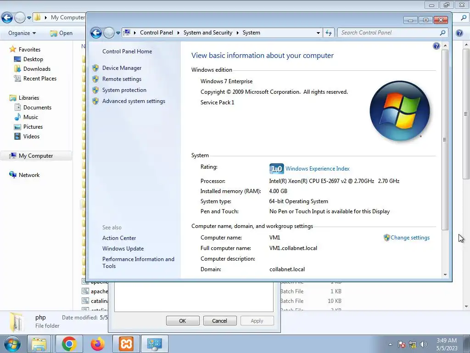This screenshot has height=353, width=470.
Task: Click Change settings for computer name
Action: pyautogui.click(x=410, y=238)
